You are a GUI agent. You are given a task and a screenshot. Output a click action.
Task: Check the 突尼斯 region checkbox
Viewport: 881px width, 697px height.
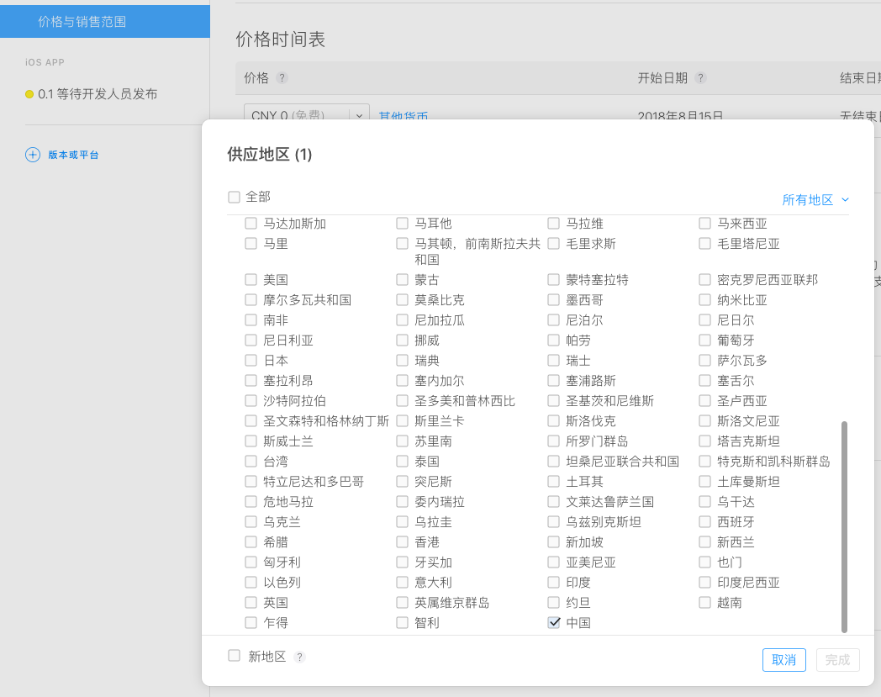402,481
